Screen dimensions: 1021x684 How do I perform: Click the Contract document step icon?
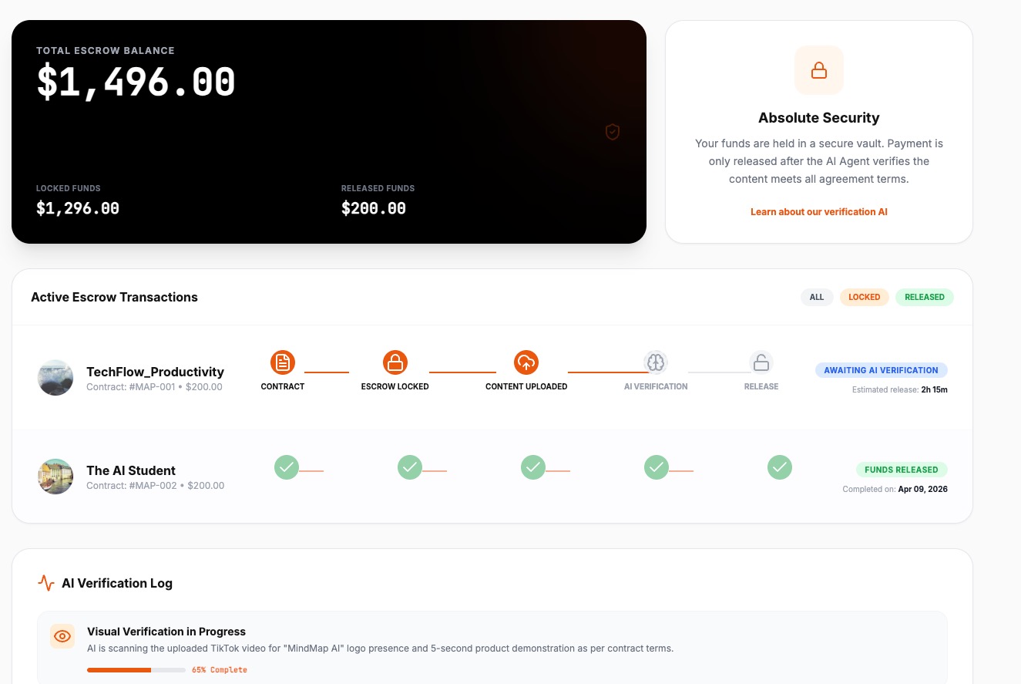pos(283,362)
